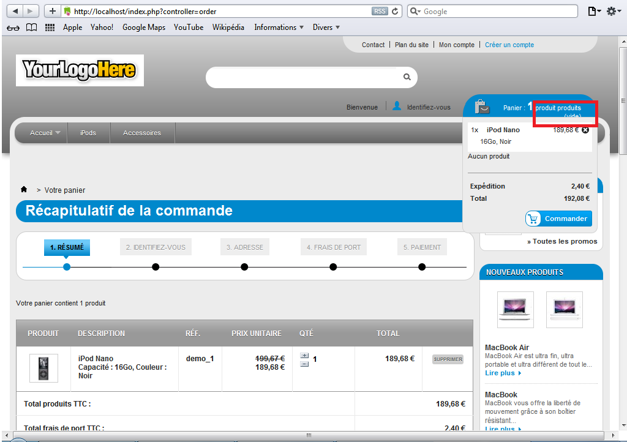Click SUPPRIMER for iPod Nano row
This screenshot has width=627, height=442.
click(448, 359)
